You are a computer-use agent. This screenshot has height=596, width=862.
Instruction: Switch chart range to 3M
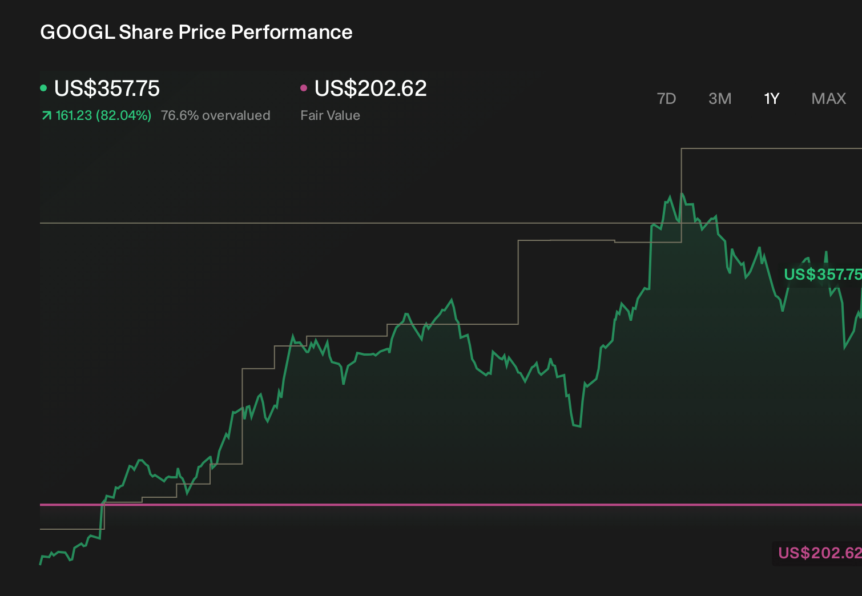720,99
